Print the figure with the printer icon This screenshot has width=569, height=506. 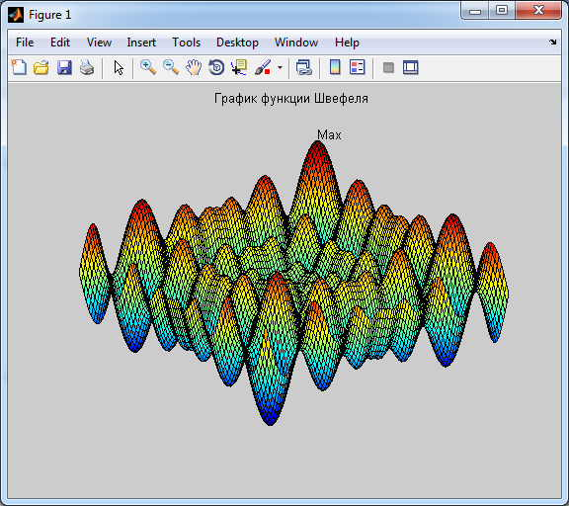[87, 67]
